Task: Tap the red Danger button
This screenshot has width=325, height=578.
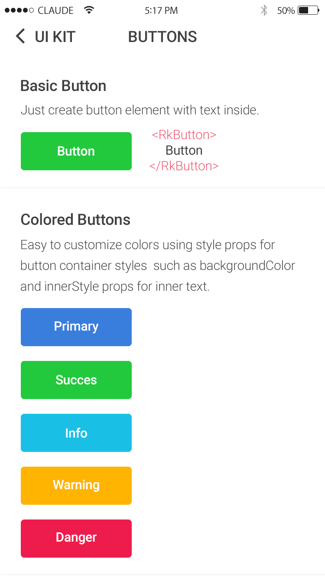Action: coord(76,539)
